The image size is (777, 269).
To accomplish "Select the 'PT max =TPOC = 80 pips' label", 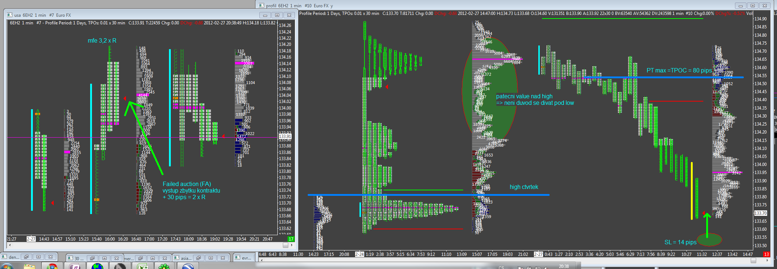I will coord(679,71).
